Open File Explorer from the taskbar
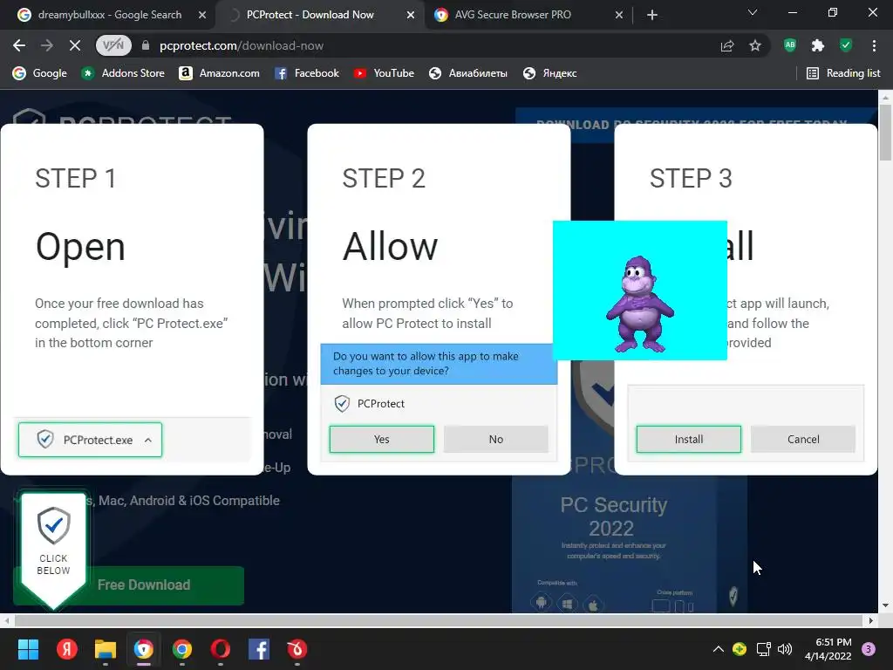This screenshot has height=670, width=893. 106,649
